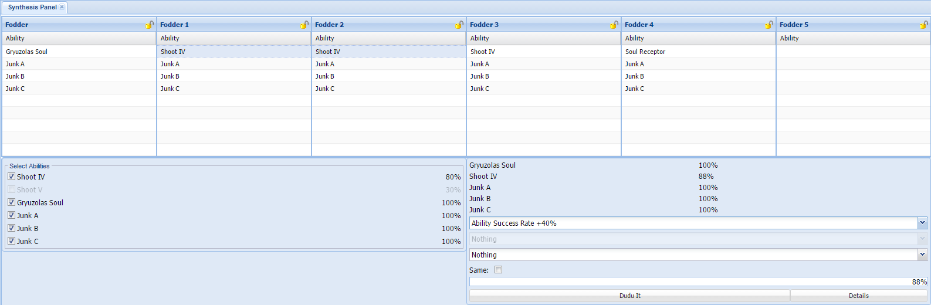
Task: Uncheck the Gryuzolas Soul checkbox
Action: point(11,202)
